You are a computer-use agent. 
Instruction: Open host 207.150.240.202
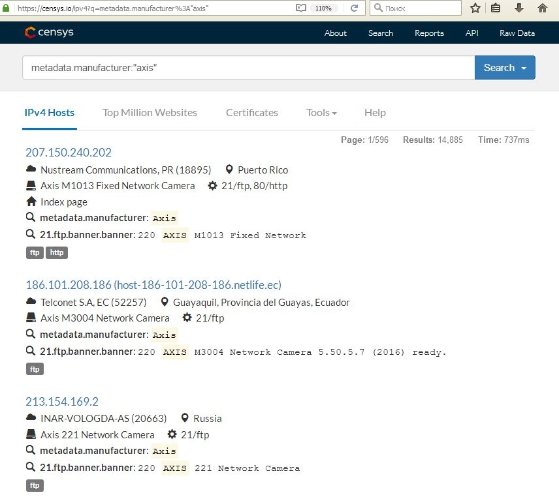click(69, 153)
